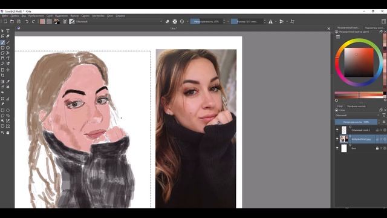Save the document using toolbar icon

(19, 22)
